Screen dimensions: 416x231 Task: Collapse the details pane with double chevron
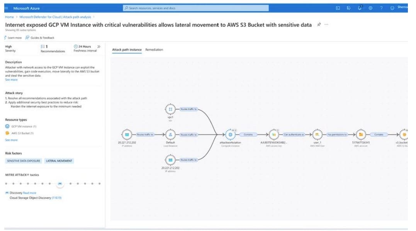[99, 47]
